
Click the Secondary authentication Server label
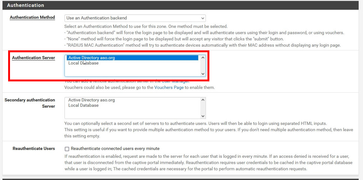pyautogui.click(x=30, y=103)
